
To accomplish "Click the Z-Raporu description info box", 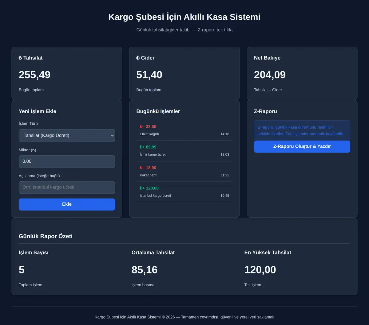I will 302,130.
